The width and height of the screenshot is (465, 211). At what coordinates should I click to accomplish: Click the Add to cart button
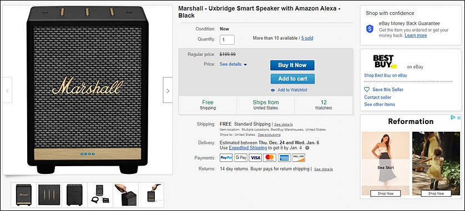point(292,79)
